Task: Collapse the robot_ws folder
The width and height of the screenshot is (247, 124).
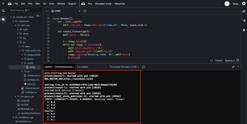Action: (x=16, y=25)
